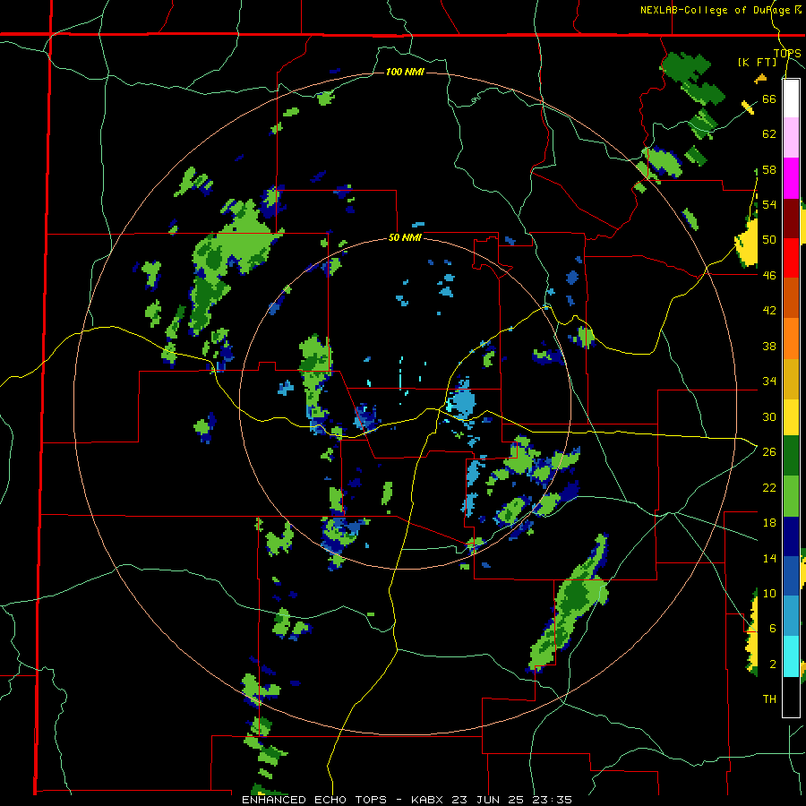Viewport: 806px width, 806px height.
Task: Click the 42 legend value
Action: point(769,311)
